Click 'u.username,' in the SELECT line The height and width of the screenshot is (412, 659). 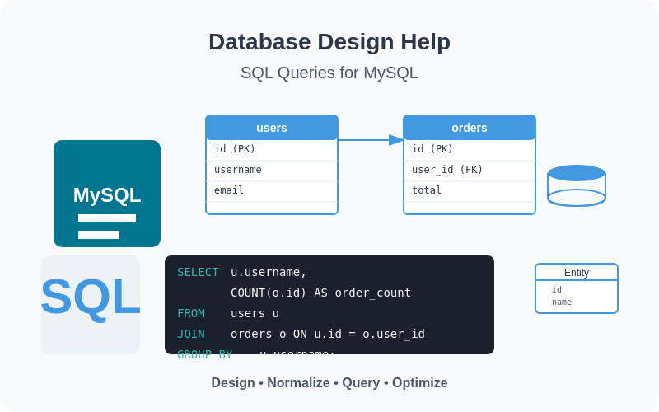[269, 273]
